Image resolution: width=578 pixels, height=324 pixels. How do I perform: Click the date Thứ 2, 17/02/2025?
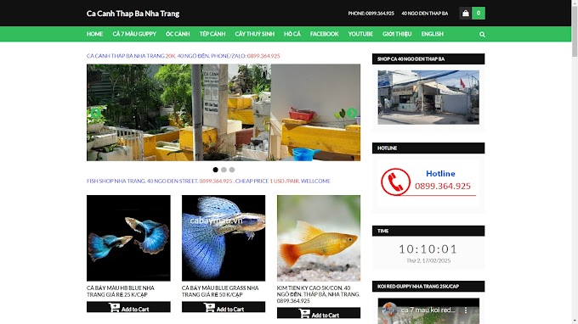click(428, 260)
